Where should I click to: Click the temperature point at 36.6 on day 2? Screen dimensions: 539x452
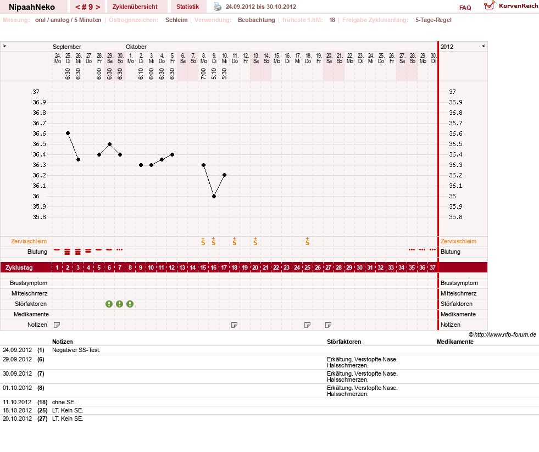click(68, 133)
